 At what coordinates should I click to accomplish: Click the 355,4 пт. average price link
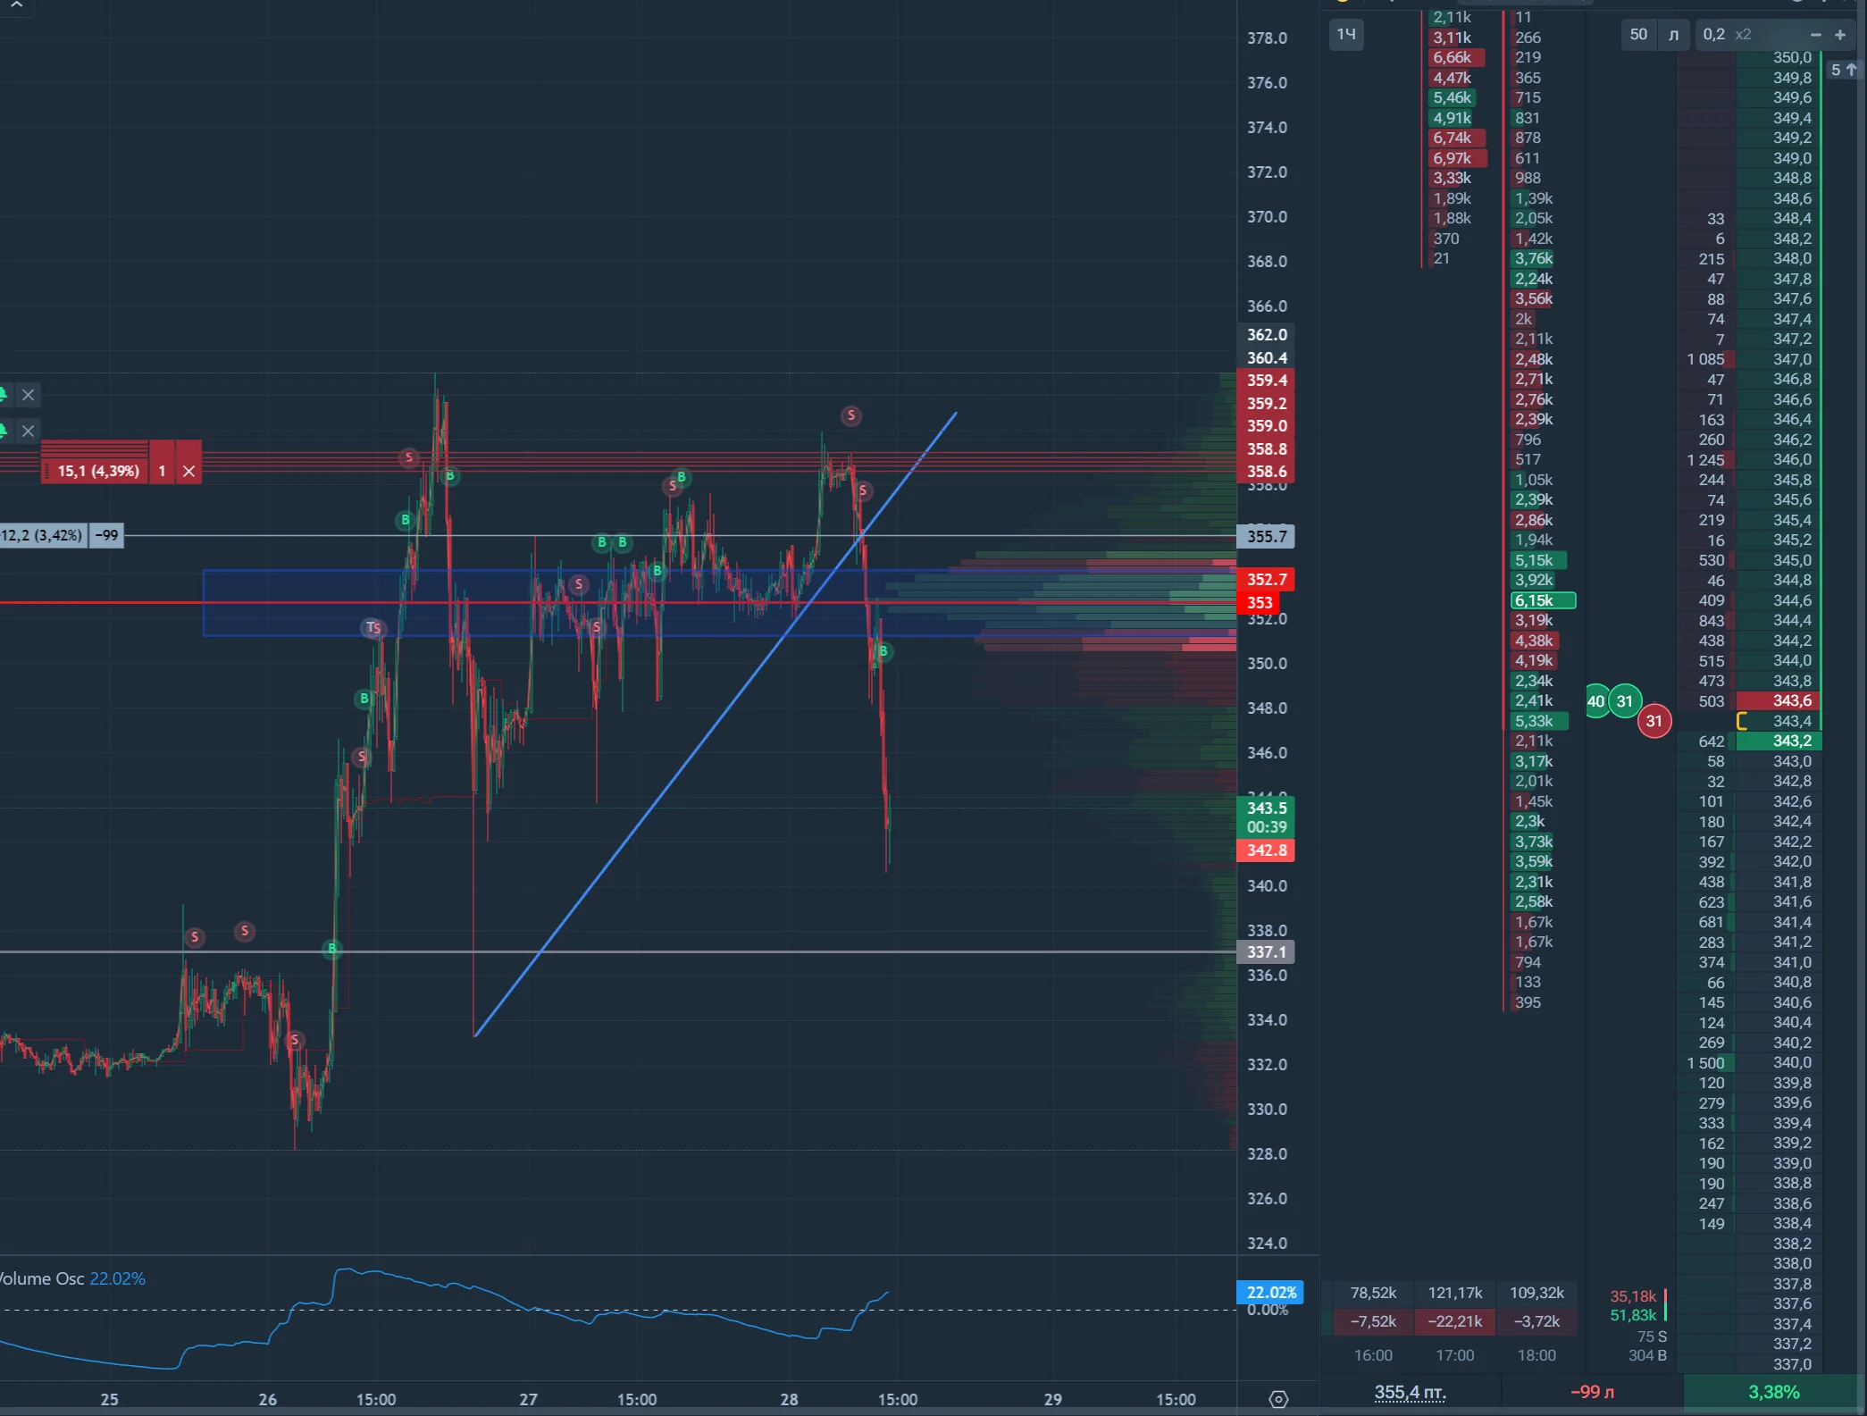coord(1410,1392)
